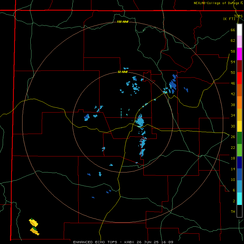Click the light pink legend swatch
The width and height of the screenshot is (244, 244).
[239, 42]
